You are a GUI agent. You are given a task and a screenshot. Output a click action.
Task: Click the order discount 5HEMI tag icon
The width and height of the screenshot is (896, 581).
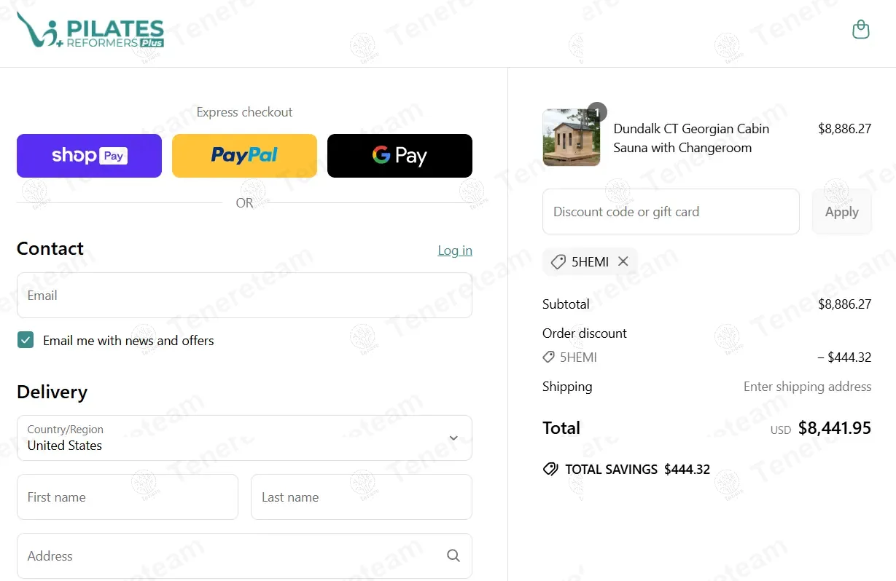click(x=549, y=357)
